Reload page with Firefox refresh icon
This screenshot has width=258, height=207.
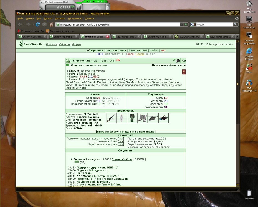click(x=38, y=24)
